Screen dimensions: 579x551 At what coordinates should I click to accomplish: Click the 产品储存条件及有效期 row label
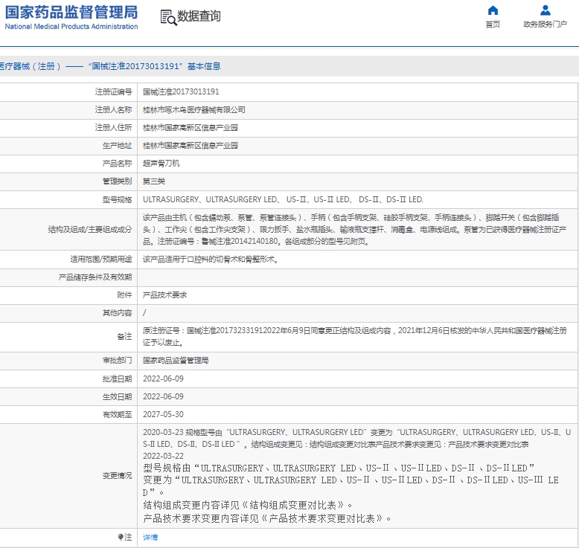(95, 277)
